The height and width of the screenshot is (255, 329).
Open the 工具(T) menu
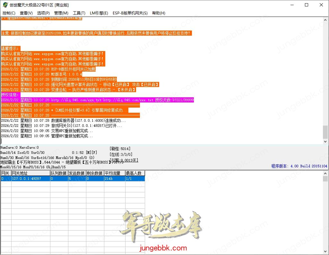click(79, 13)
